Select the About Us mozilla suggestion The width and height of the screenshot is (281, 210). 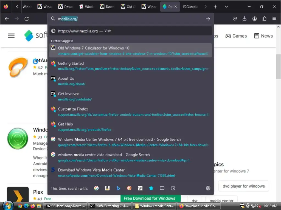click(x=131, y=81)
